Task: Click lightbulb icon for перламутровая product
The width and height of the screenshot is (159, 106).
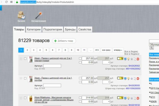Action: click(129, 59)
